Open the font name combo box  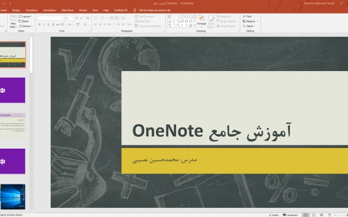tap(51, 18)
